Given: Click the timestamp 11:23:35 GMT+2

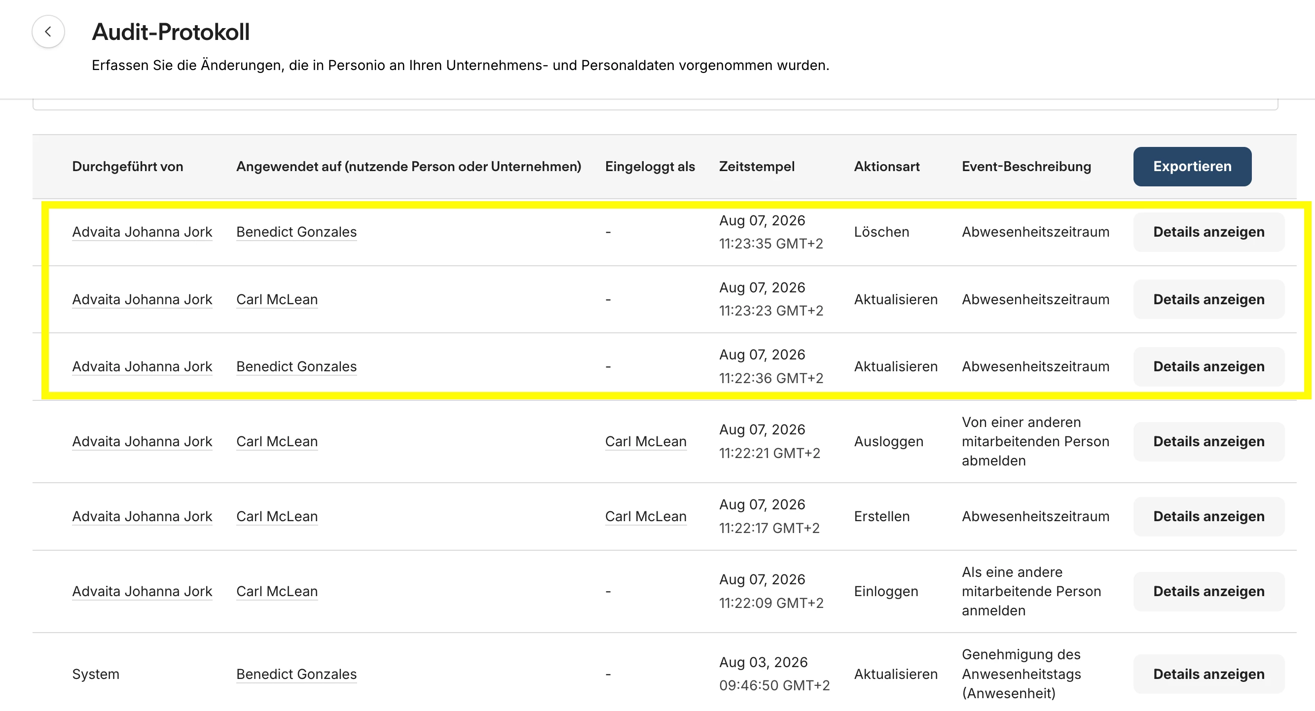Looking at the screenshot, I should tap(771, 244).
